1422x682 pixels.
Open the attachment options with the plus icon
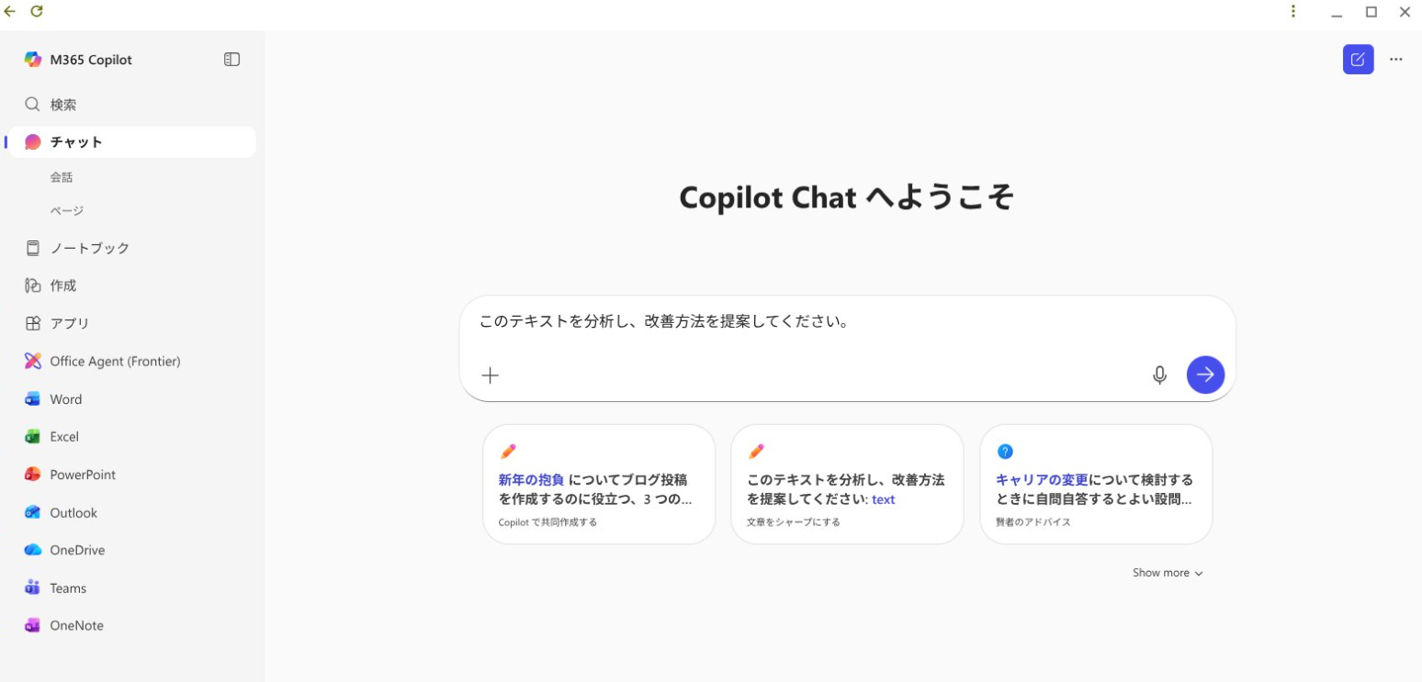pos(490,375)
